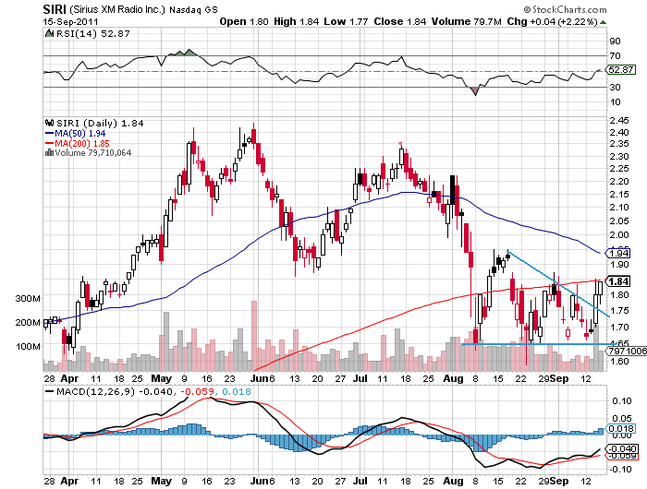Click the bold last price tag 1.84
647x489 pixels.
tap(618, 281)
